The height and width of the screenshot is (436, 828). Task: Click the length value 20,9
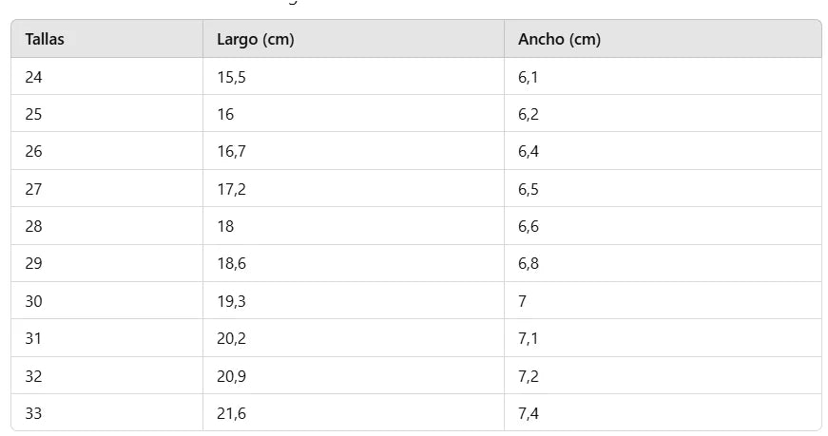click(231, 376)
